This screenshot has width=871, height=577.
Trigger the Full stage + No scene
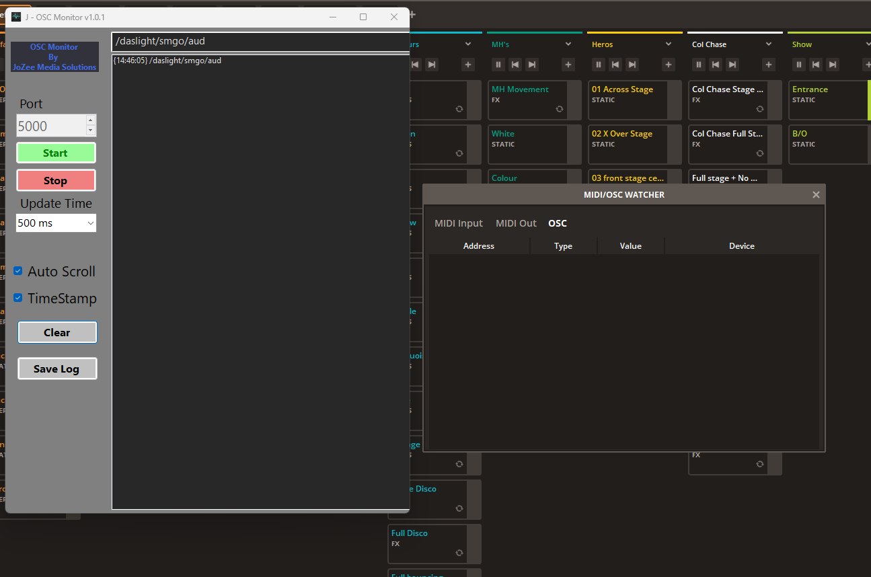click(735, 177)
